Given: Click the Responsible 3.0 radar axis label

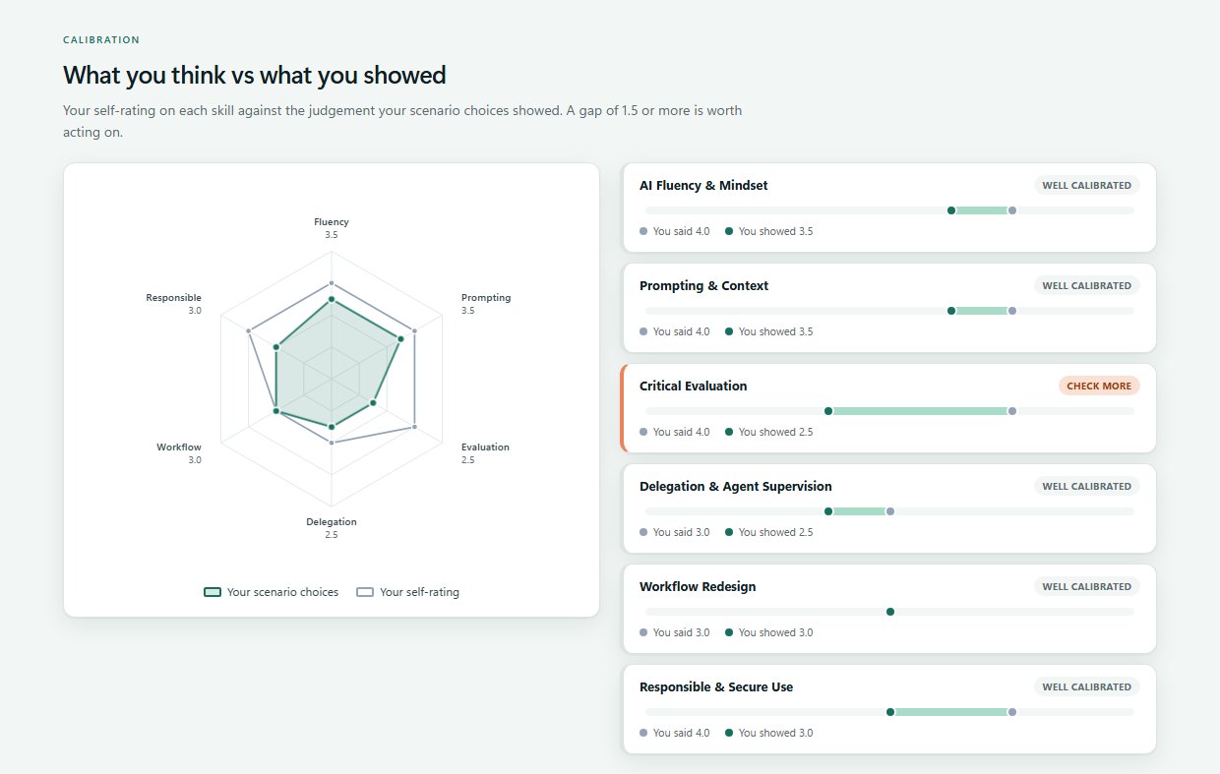Looking at the screenshot, I should pyautogui.click(x=174, y=304).
